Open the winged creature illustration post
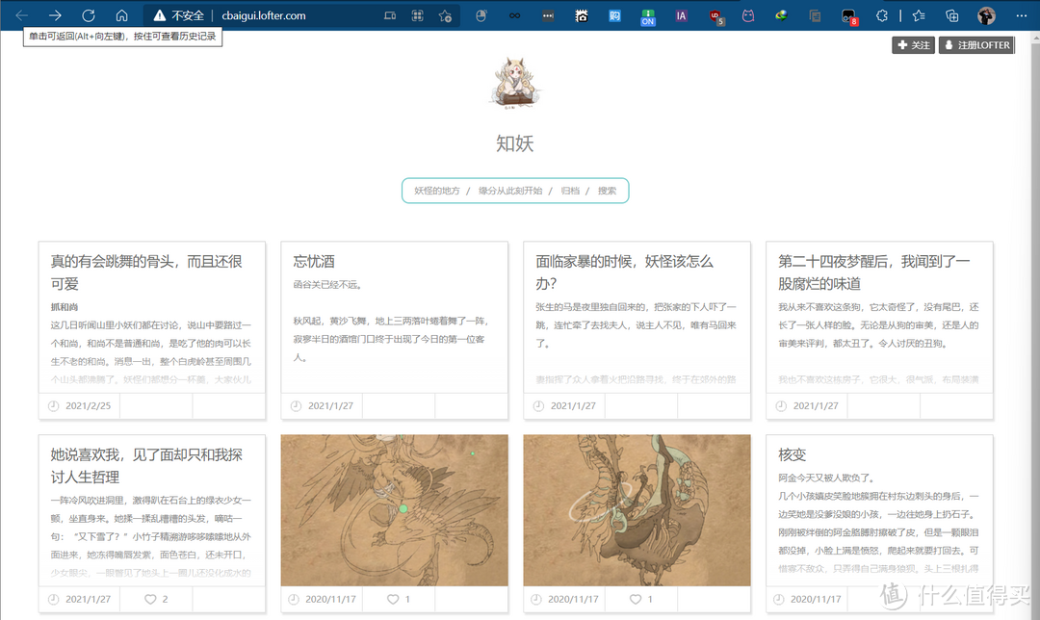 395,510
